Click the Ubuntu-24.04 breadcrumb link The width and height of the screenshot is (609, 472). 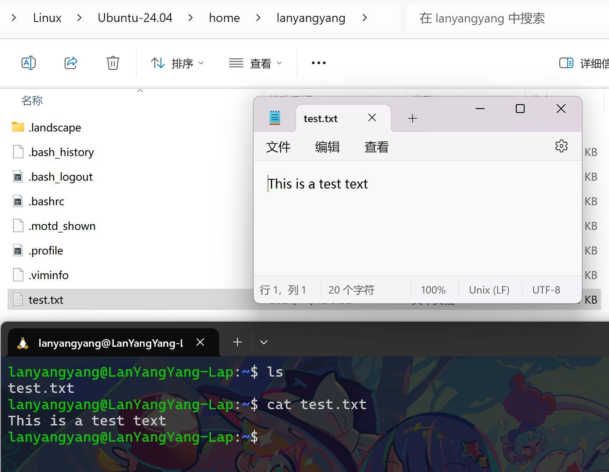[135, 18]
